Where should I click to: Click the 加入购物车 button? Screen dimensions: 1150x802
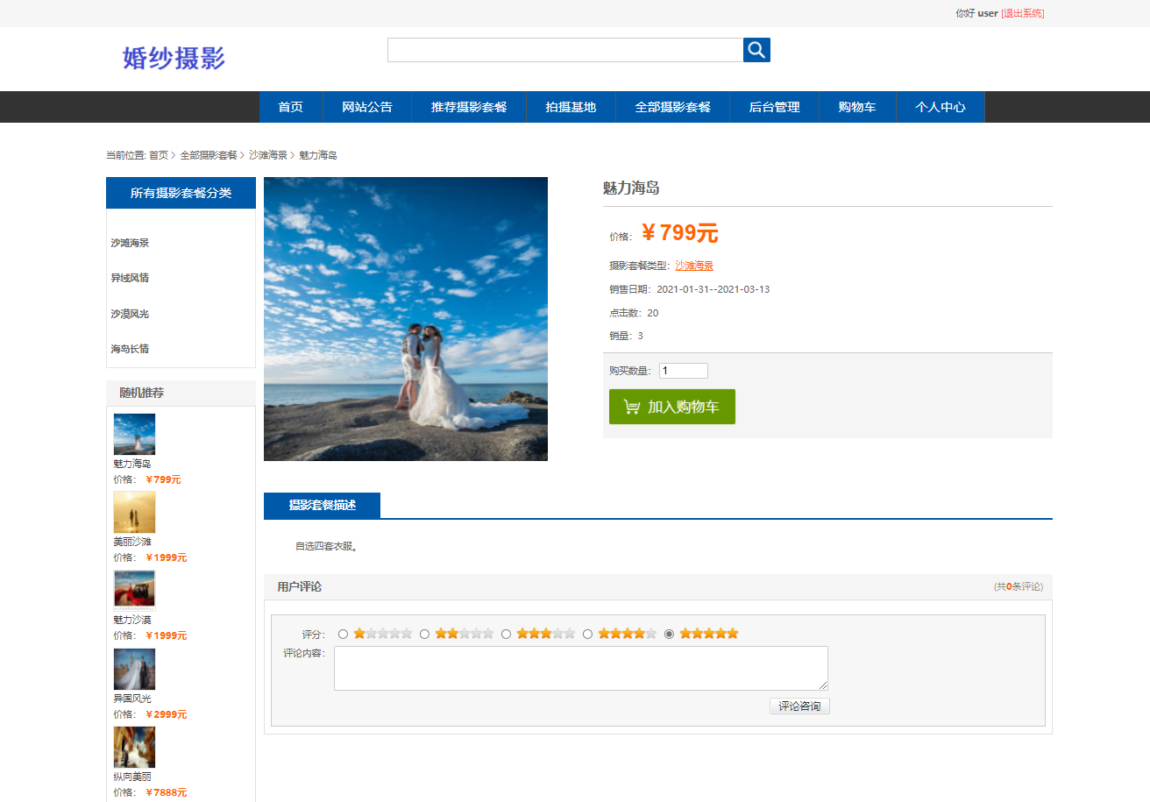pyautogui.click(x=672, y=406)
